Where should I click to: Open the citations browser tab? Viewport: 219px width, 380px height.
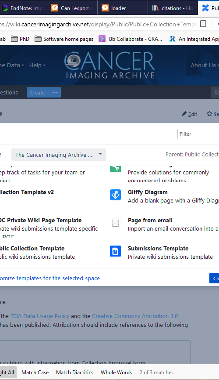tap(173, 8)
